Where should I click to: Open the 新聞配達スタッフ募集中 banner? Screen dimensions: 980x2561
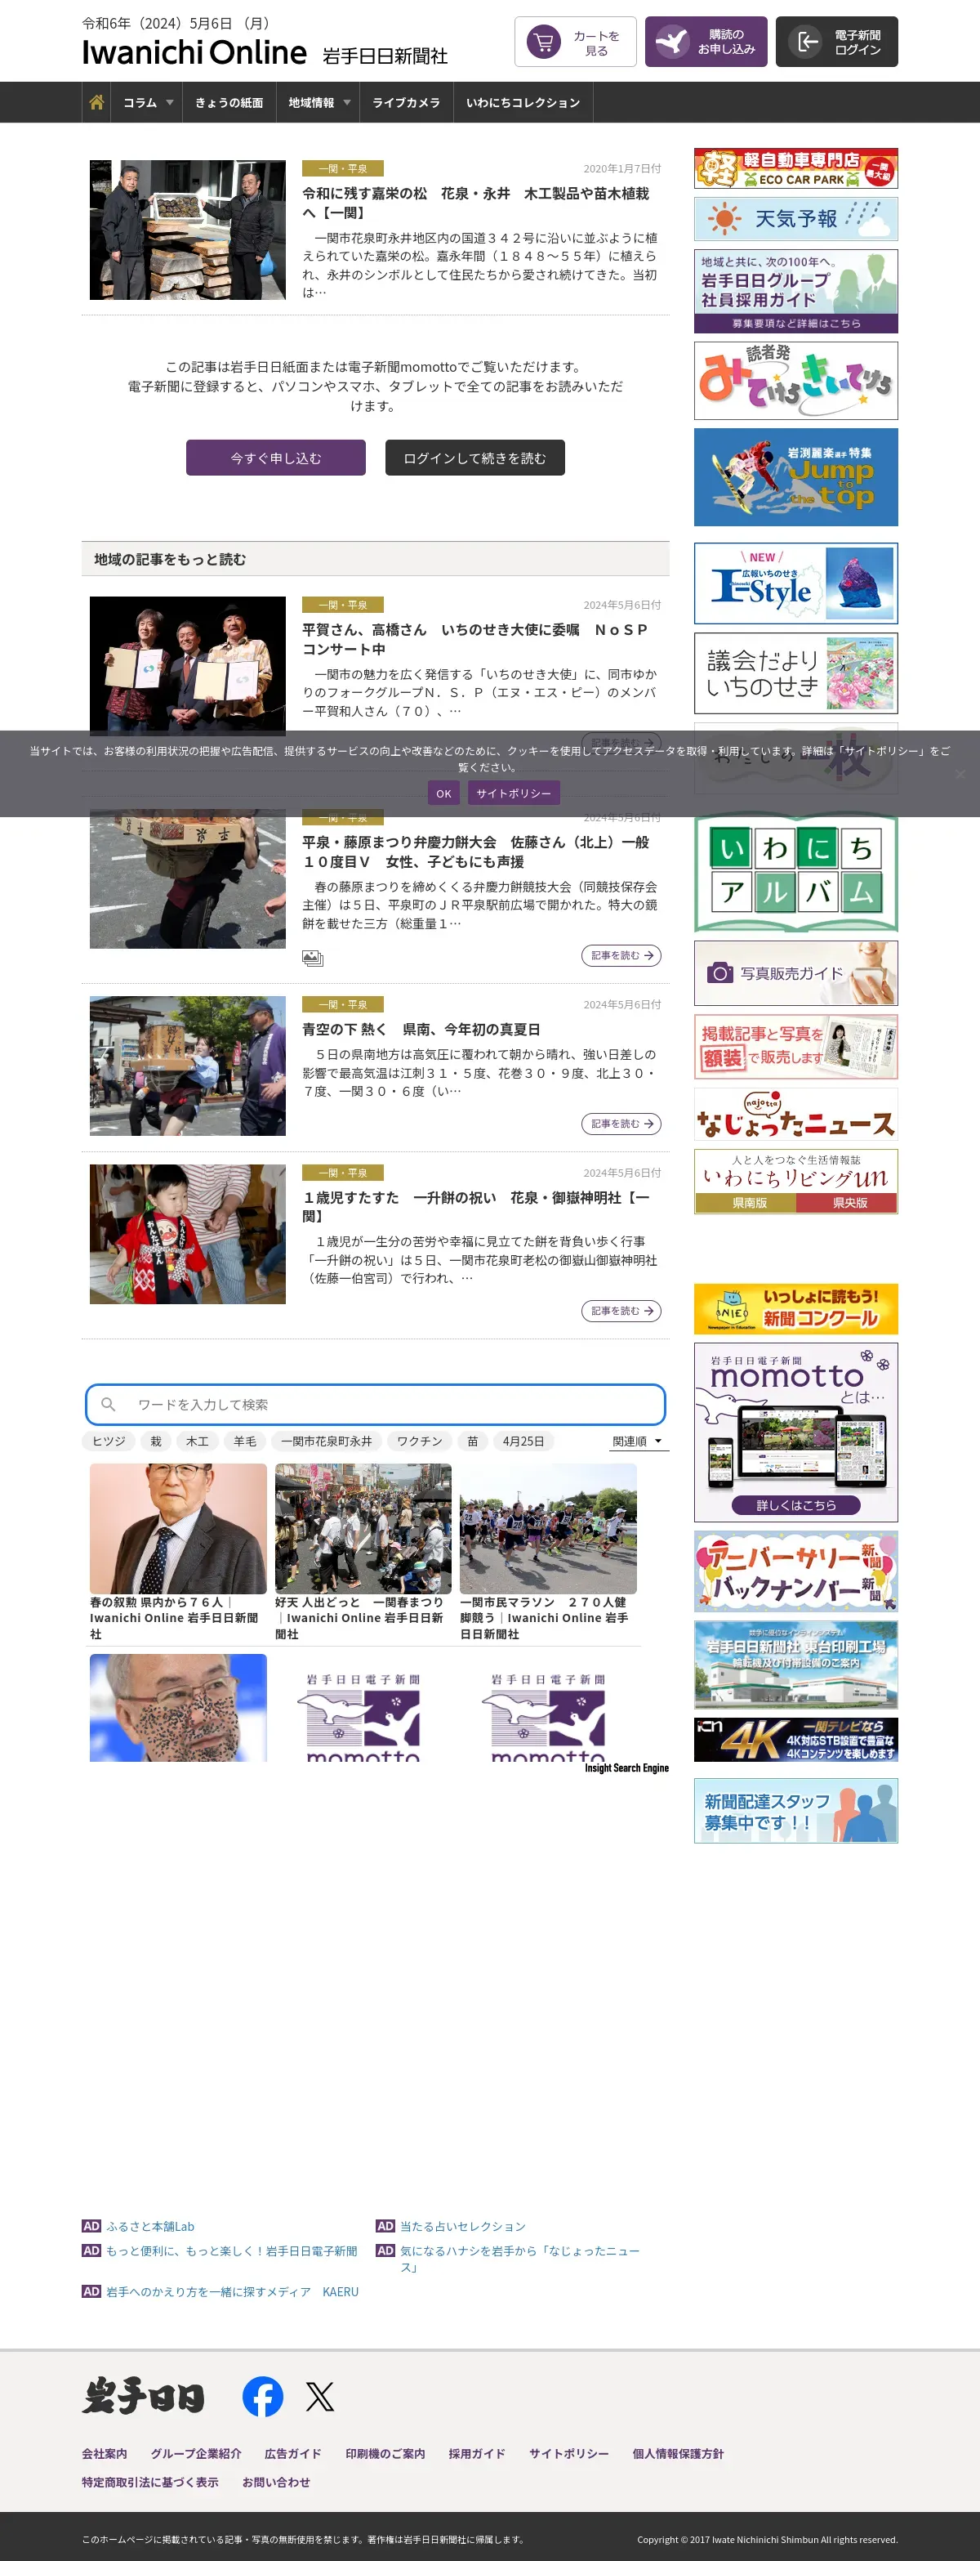(x=795, y=1810)
